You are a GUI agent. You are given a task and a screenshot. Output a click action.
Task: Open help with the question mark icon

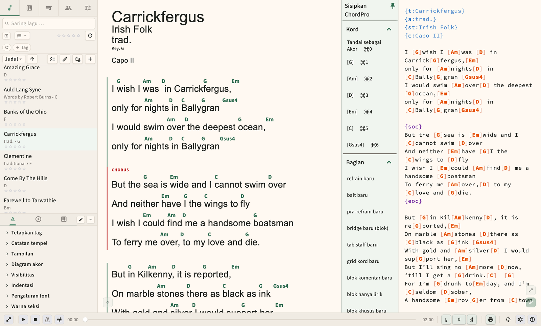point(533,320)
